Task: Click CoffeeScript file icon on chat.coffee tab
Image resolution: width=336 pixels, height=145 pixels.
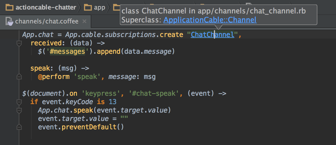Action: click(10, 21)
